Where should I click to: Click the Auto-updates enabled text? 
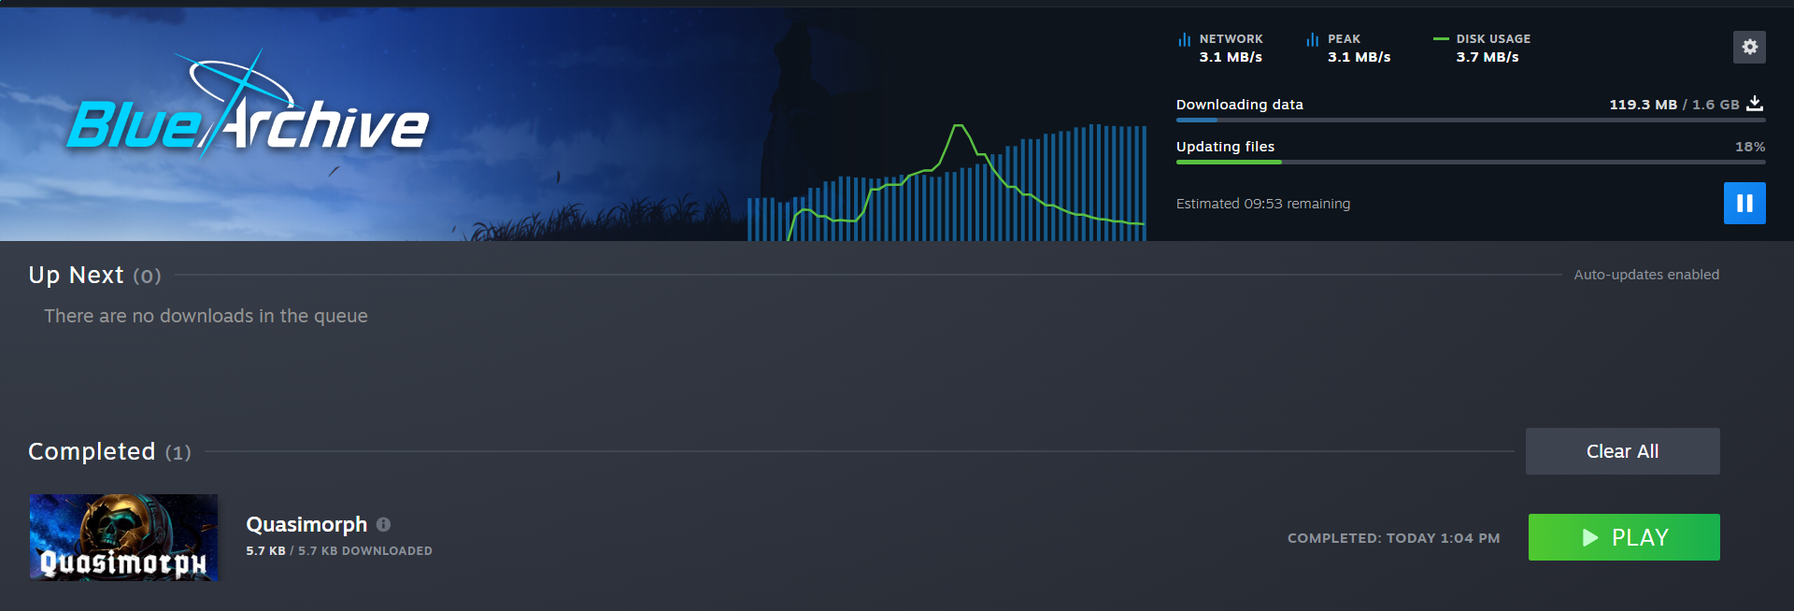(1646, 275)
